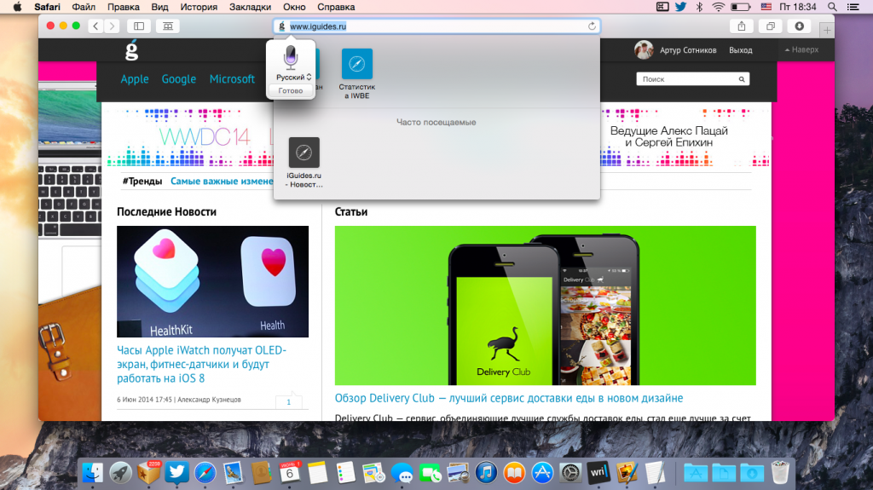Open the Закладки menu
The width and height of the screenshot is (873, 490).
[250, 7]
